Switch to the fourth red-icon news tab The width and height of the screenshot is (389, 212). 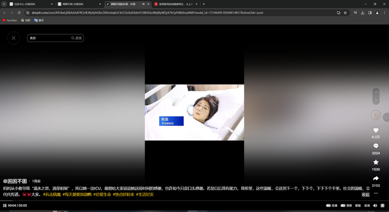pos(175,4)
